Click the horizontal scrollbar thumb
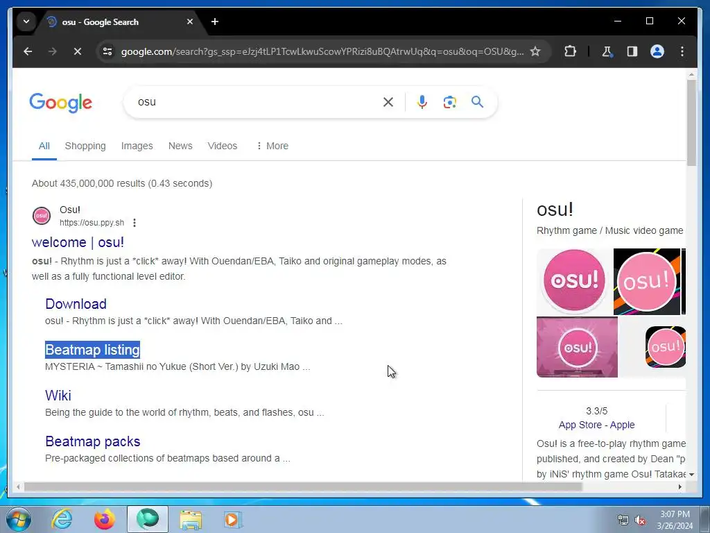This screenshot has width=710, height=533. point(302,487)
